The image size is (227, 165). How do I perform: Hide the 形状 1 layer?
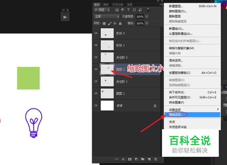(x=96, y=45)
